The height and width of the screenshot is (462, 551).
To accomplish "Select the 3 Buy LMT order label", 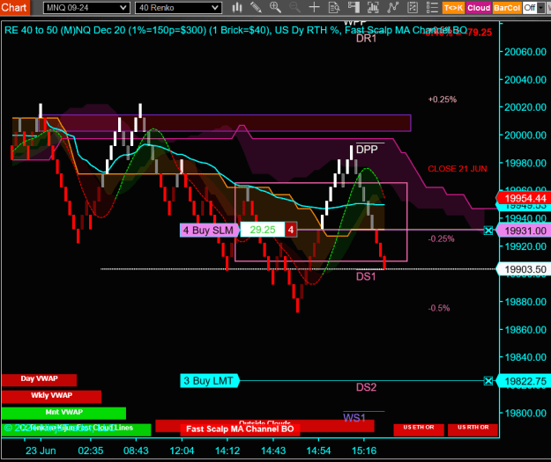I will [209, 381].
